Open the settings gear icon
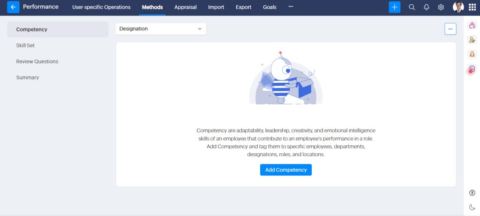480x216 pixels. (x=441, y=7)
